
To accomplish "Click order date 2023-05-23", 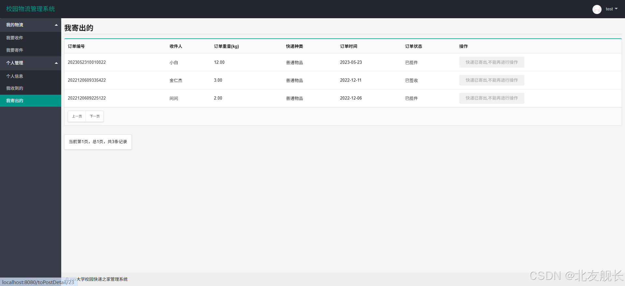I will click(x=351, y=62).
